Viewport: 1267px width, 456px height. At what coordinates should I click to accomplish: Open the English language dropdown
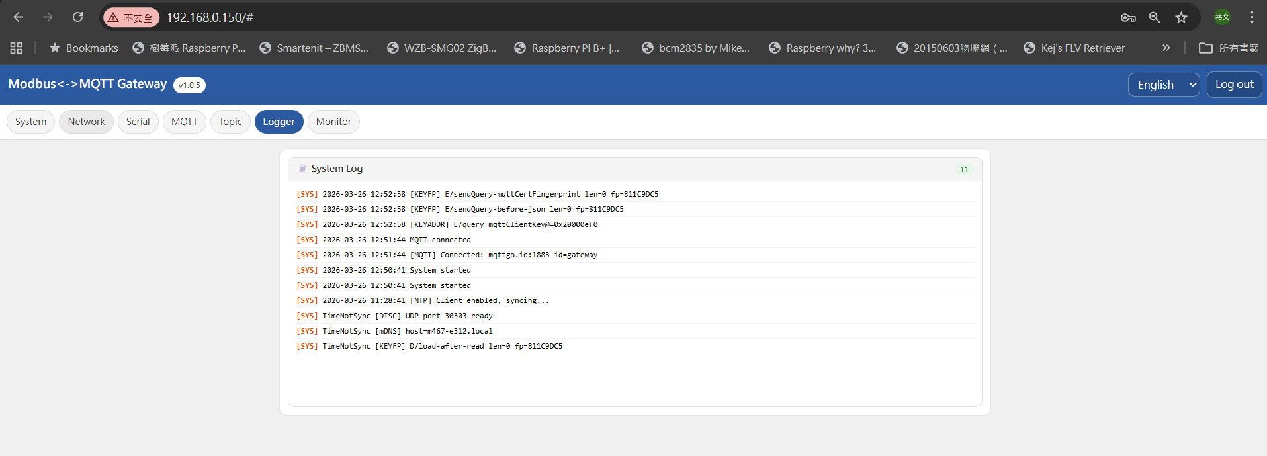click(1163, 85)
